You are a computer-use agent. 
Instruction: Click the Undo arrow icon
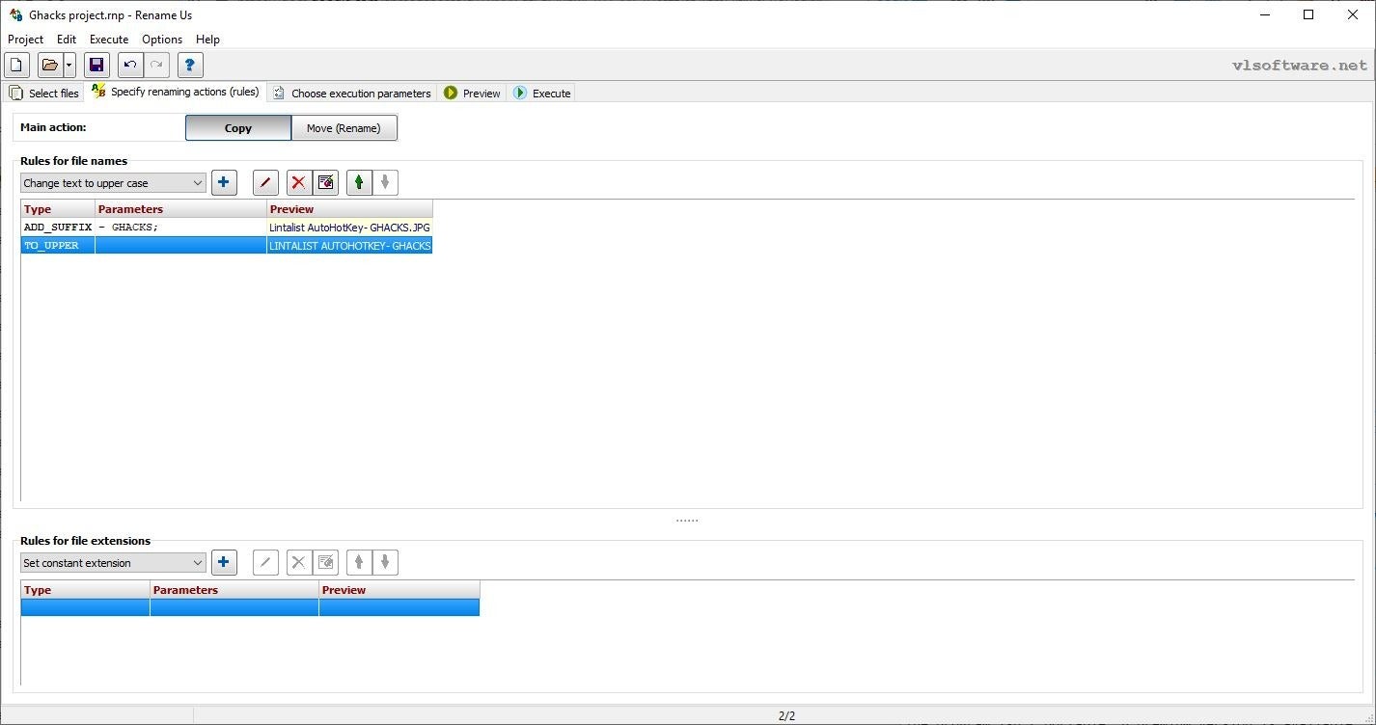click(x=130, y=66)
